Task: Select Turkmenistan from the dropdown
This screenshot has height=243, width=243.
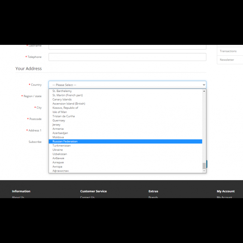Action: 62,146
